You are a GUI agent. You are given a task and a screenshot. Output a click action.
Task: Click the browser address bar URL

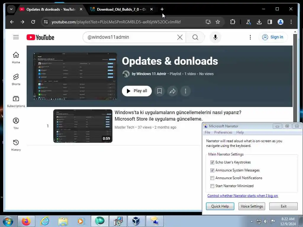(116, 22)
